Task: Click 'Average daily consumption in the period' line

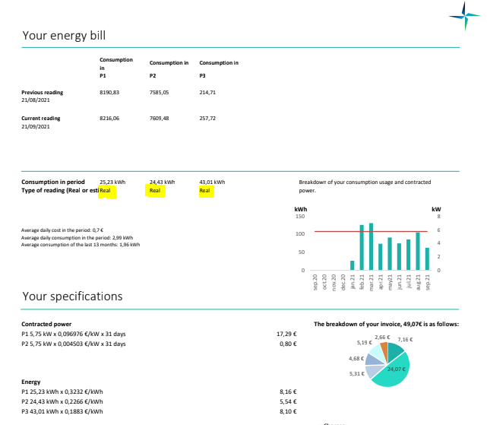Action: pos(77,237)
